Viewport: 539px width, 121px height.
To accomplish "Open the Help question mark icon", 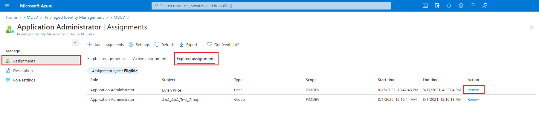I will pyautogui.click(x=473, y=6).
